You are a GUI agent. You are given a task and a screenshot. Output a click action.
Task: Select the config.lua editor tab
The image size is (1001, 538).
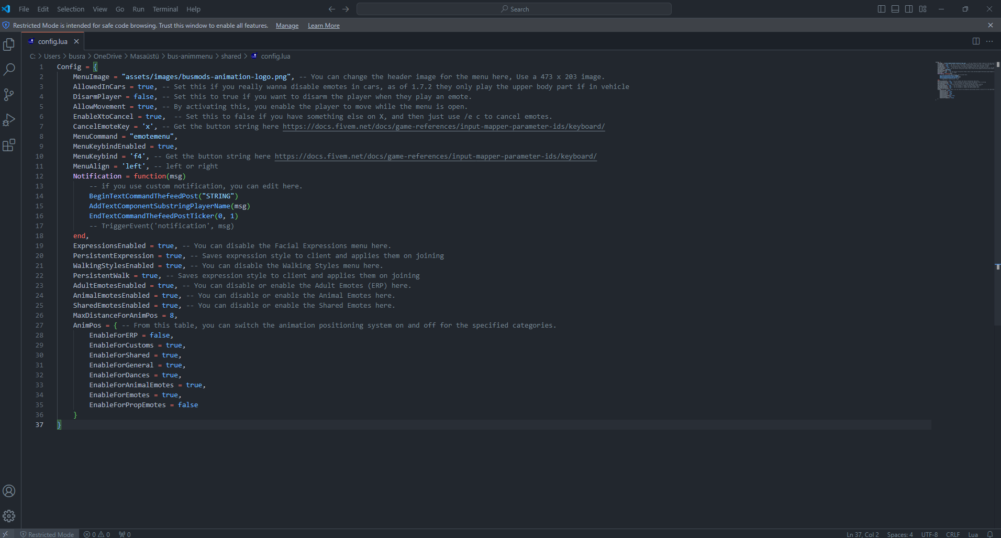click(52, 41)
